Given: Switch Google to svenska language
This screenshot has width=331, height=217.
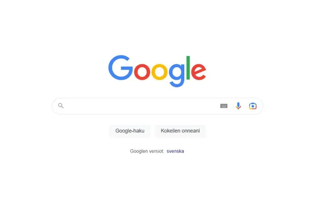Looking at the screenshot, I should [x=175, y=151].
